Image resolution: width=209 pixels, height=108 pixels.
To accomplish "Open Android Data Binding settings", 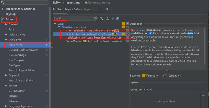I will (21, 80).
